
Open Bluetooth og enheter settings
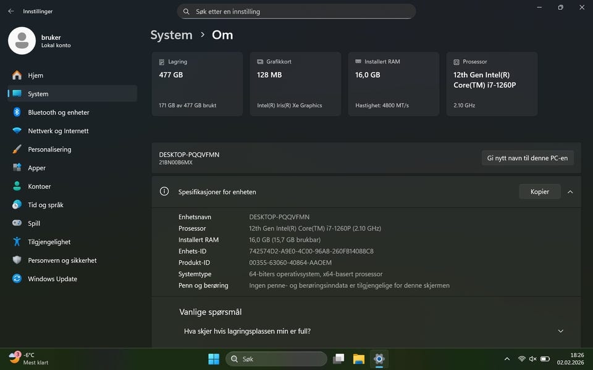72,112
